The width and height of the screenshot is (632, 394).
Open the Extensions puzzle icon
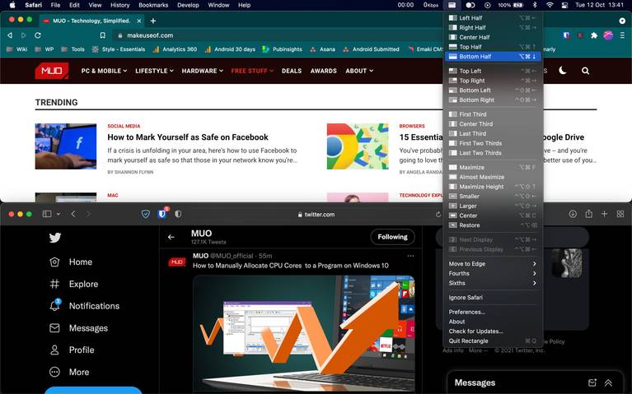pyautogui.click(x=594, y=35)
